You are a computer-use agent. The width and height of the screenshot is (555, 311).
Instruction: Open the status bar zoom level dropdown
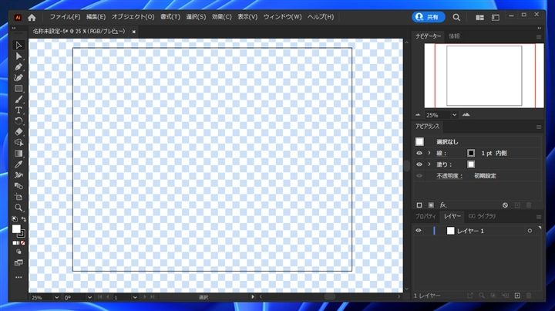[56, 298]
